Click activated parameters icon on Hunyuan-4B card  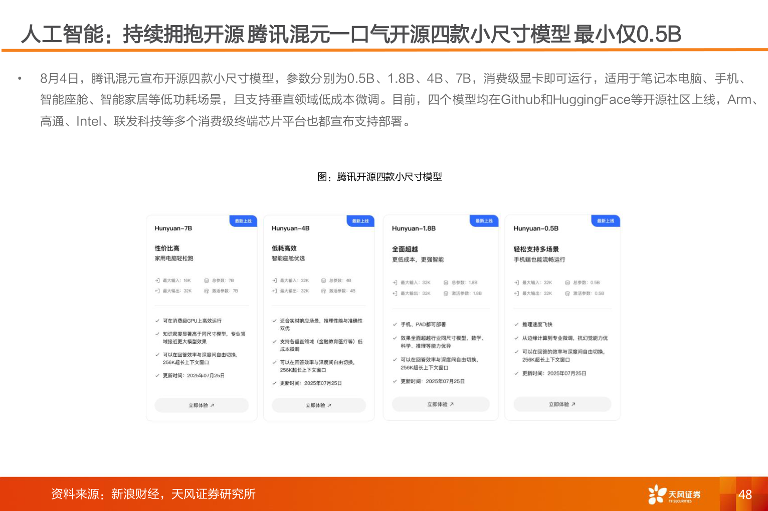click(324, 291)
